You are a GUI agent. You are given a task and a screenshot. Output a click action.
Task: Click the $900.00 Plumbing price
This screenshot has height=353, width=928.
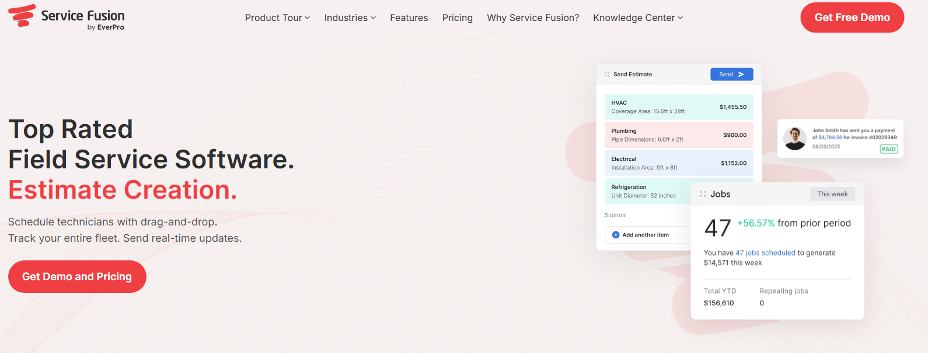[x=735, y=135]
